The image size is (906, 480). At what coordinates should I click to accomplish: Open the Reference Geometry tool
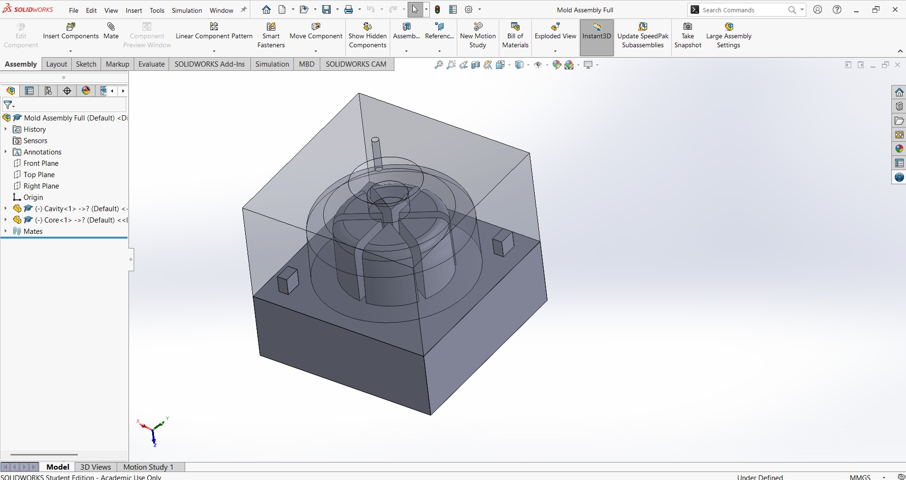[x=439, y=31]
